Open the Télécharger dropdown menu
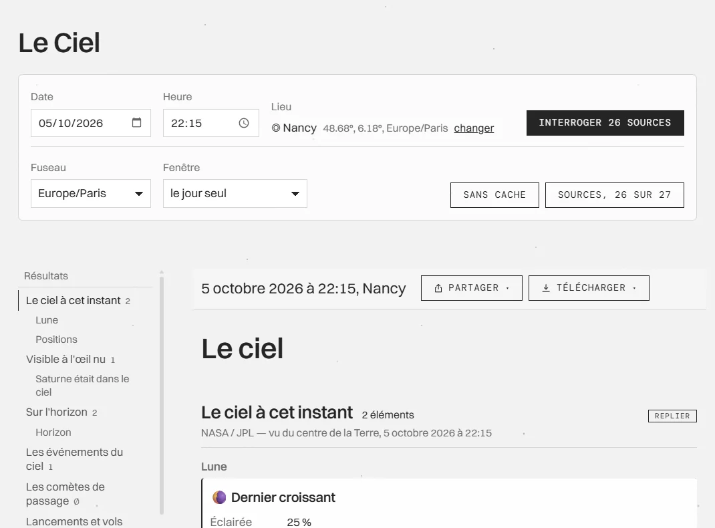This screenshot has width=715, height=528. point(589,288)
